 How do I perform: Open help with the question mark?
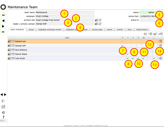(3, 117)
